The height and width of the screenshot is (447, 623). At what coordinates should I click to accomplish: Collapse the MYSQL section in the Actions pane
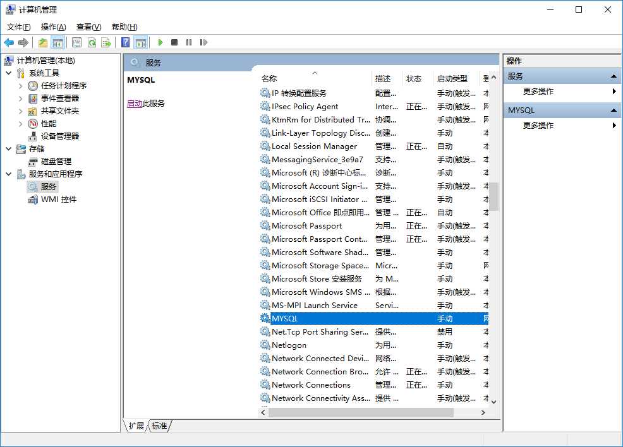coord(614,110)
